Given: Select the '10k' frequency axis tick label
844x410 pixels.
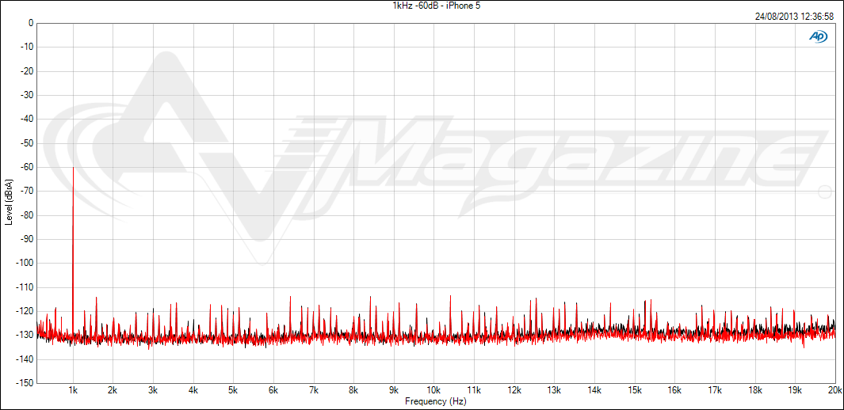Looking at the screenshot, I should [433, 389].
